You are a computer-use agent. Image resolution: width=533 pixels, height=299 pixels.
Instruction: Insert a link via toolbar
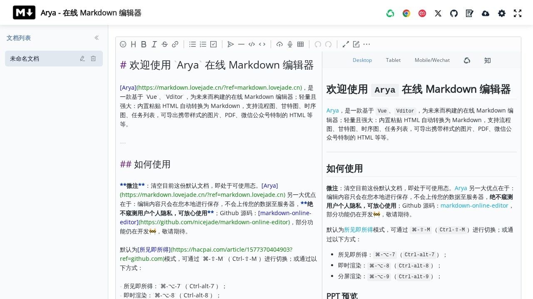(175, 44)
